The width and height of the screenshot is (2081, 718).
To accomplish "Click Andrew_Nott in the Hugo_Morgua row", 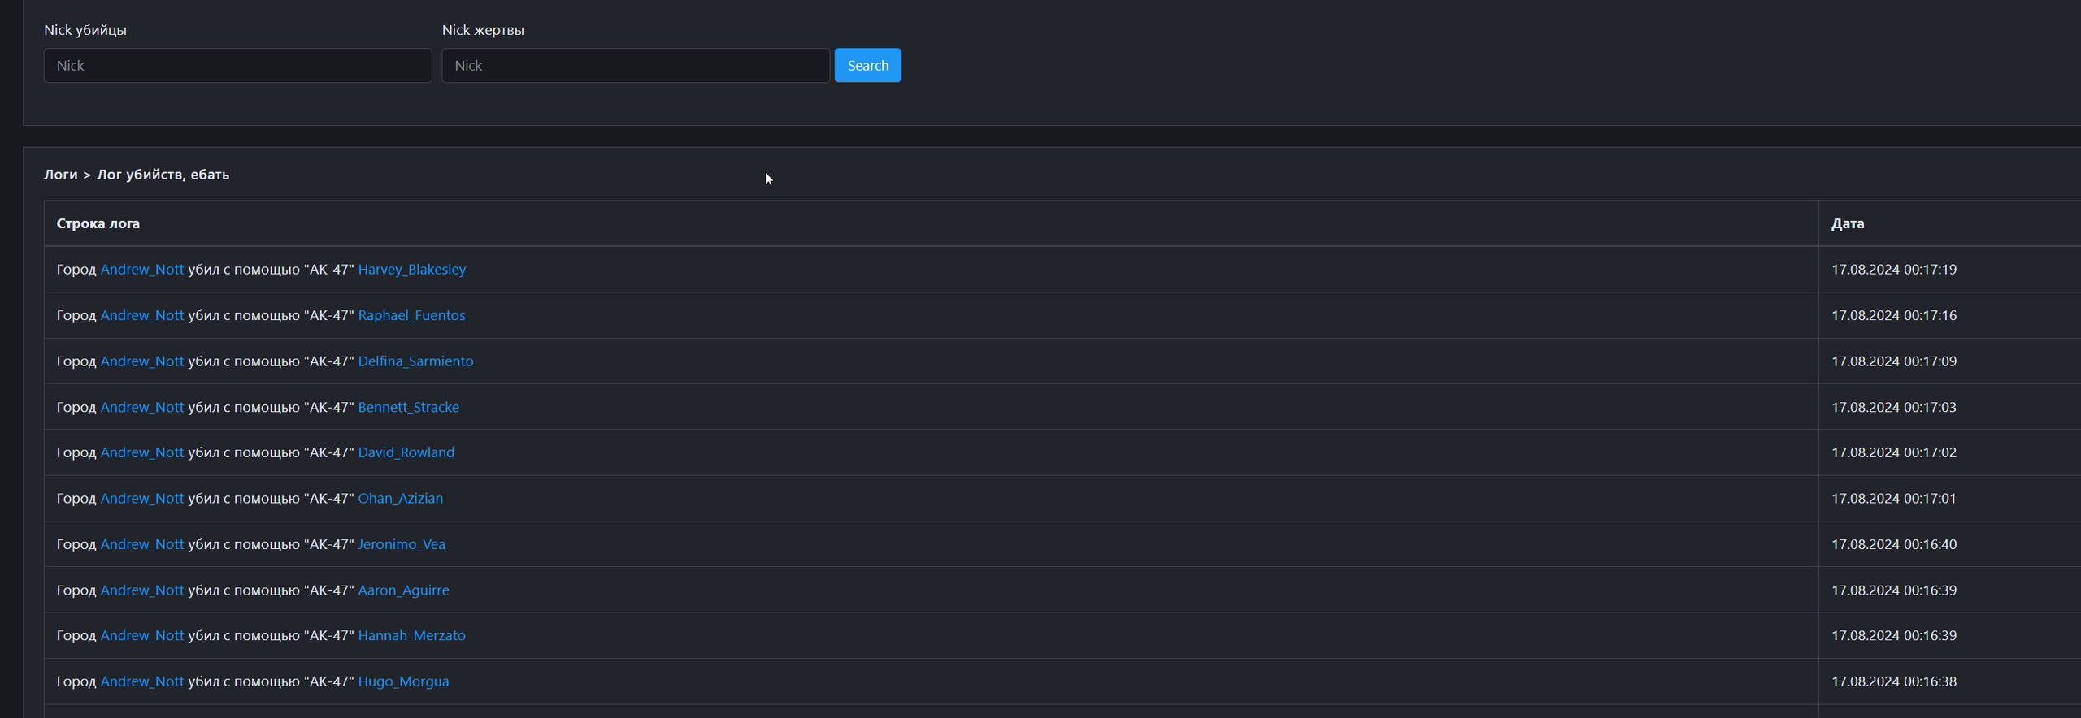I will click(141, 681).
